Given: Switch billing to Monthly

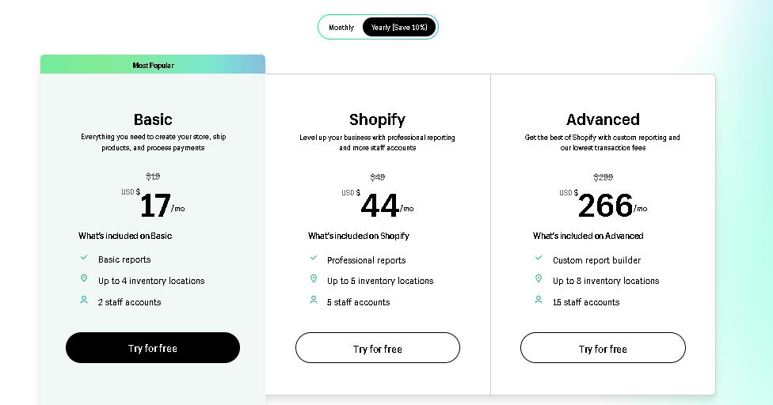Looking at the screenshot, I should coord(341,28).
